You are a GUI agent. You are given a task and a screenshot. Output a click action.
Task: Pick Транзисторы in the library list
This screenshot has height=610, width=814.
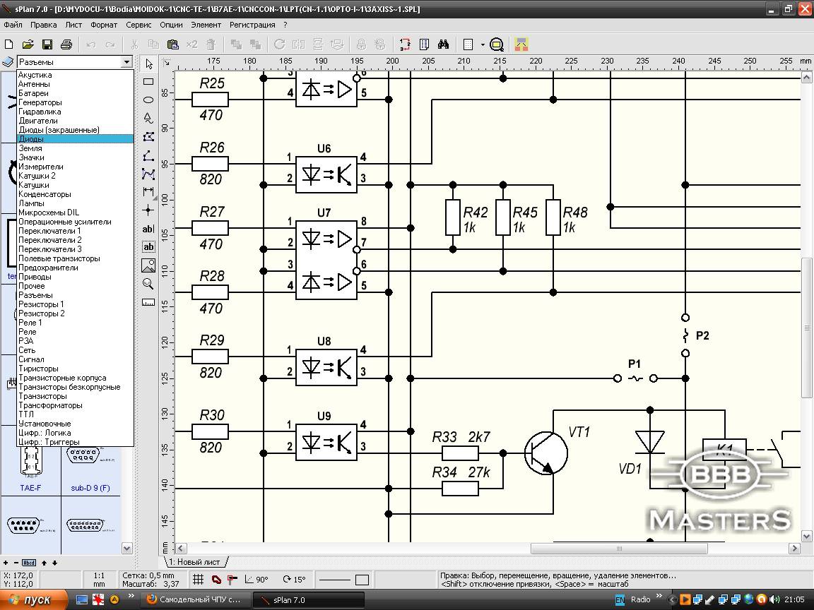click(42, 396)
